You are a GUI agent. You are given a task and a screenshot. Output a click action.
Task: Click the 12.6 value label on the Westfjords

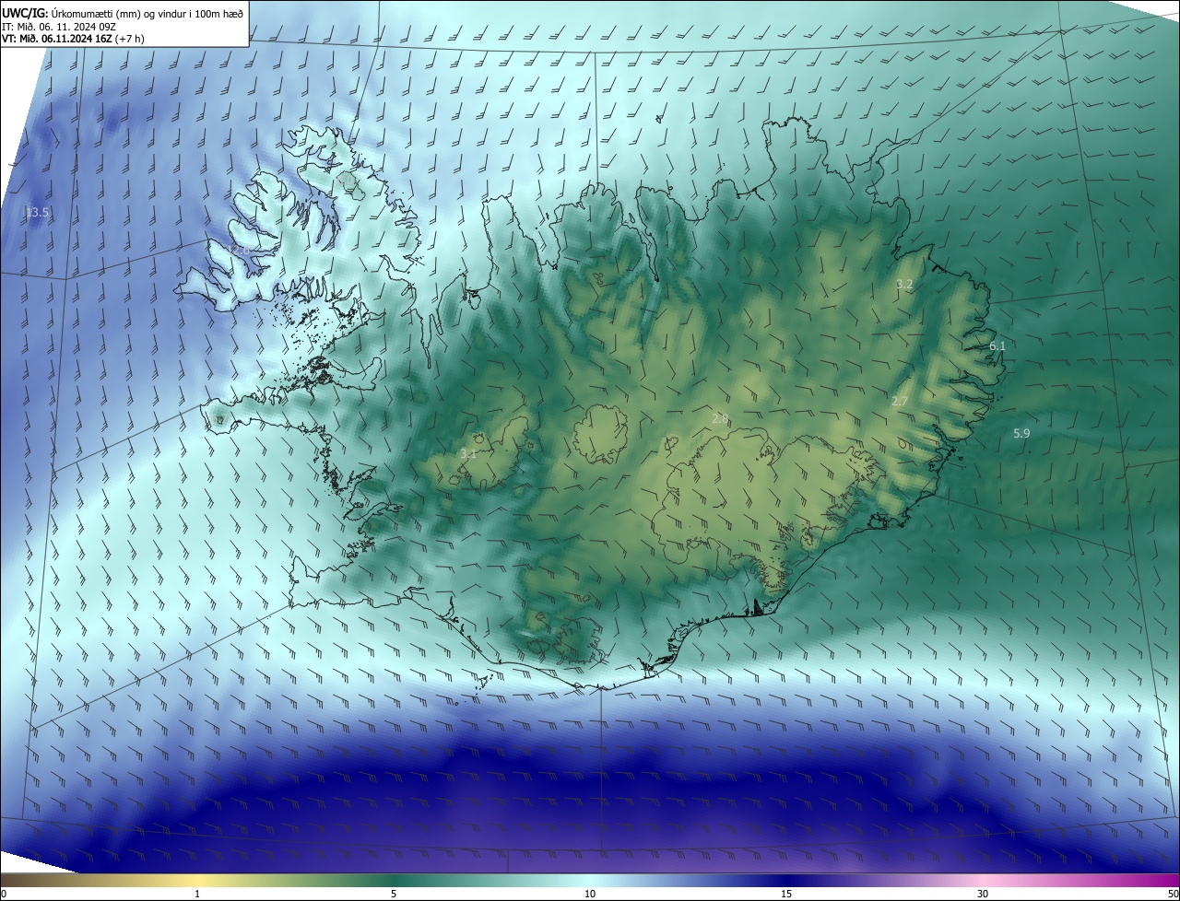pyautogui.click(x=239, y=251)
